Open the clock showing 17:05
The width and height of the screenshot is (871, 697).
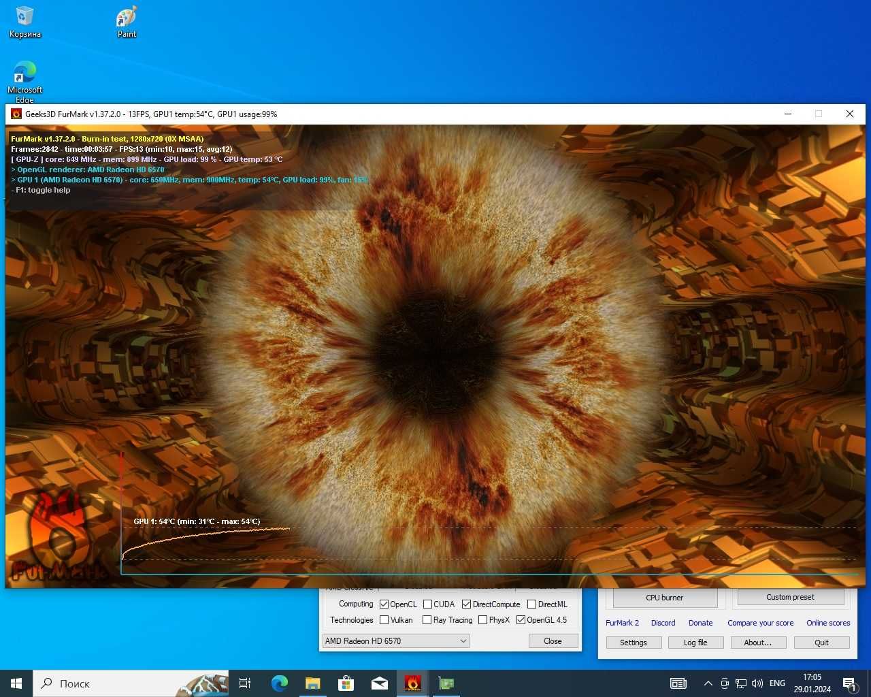(x=812, y=683)
